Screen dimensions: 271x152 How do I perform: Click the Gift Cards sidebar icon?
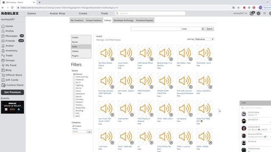pos(3,80)
